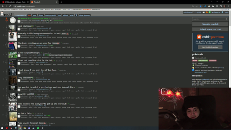Screen dimensions: 231x130
Task: Open File Explorer from the taskbar
Action: click(25, 128)
